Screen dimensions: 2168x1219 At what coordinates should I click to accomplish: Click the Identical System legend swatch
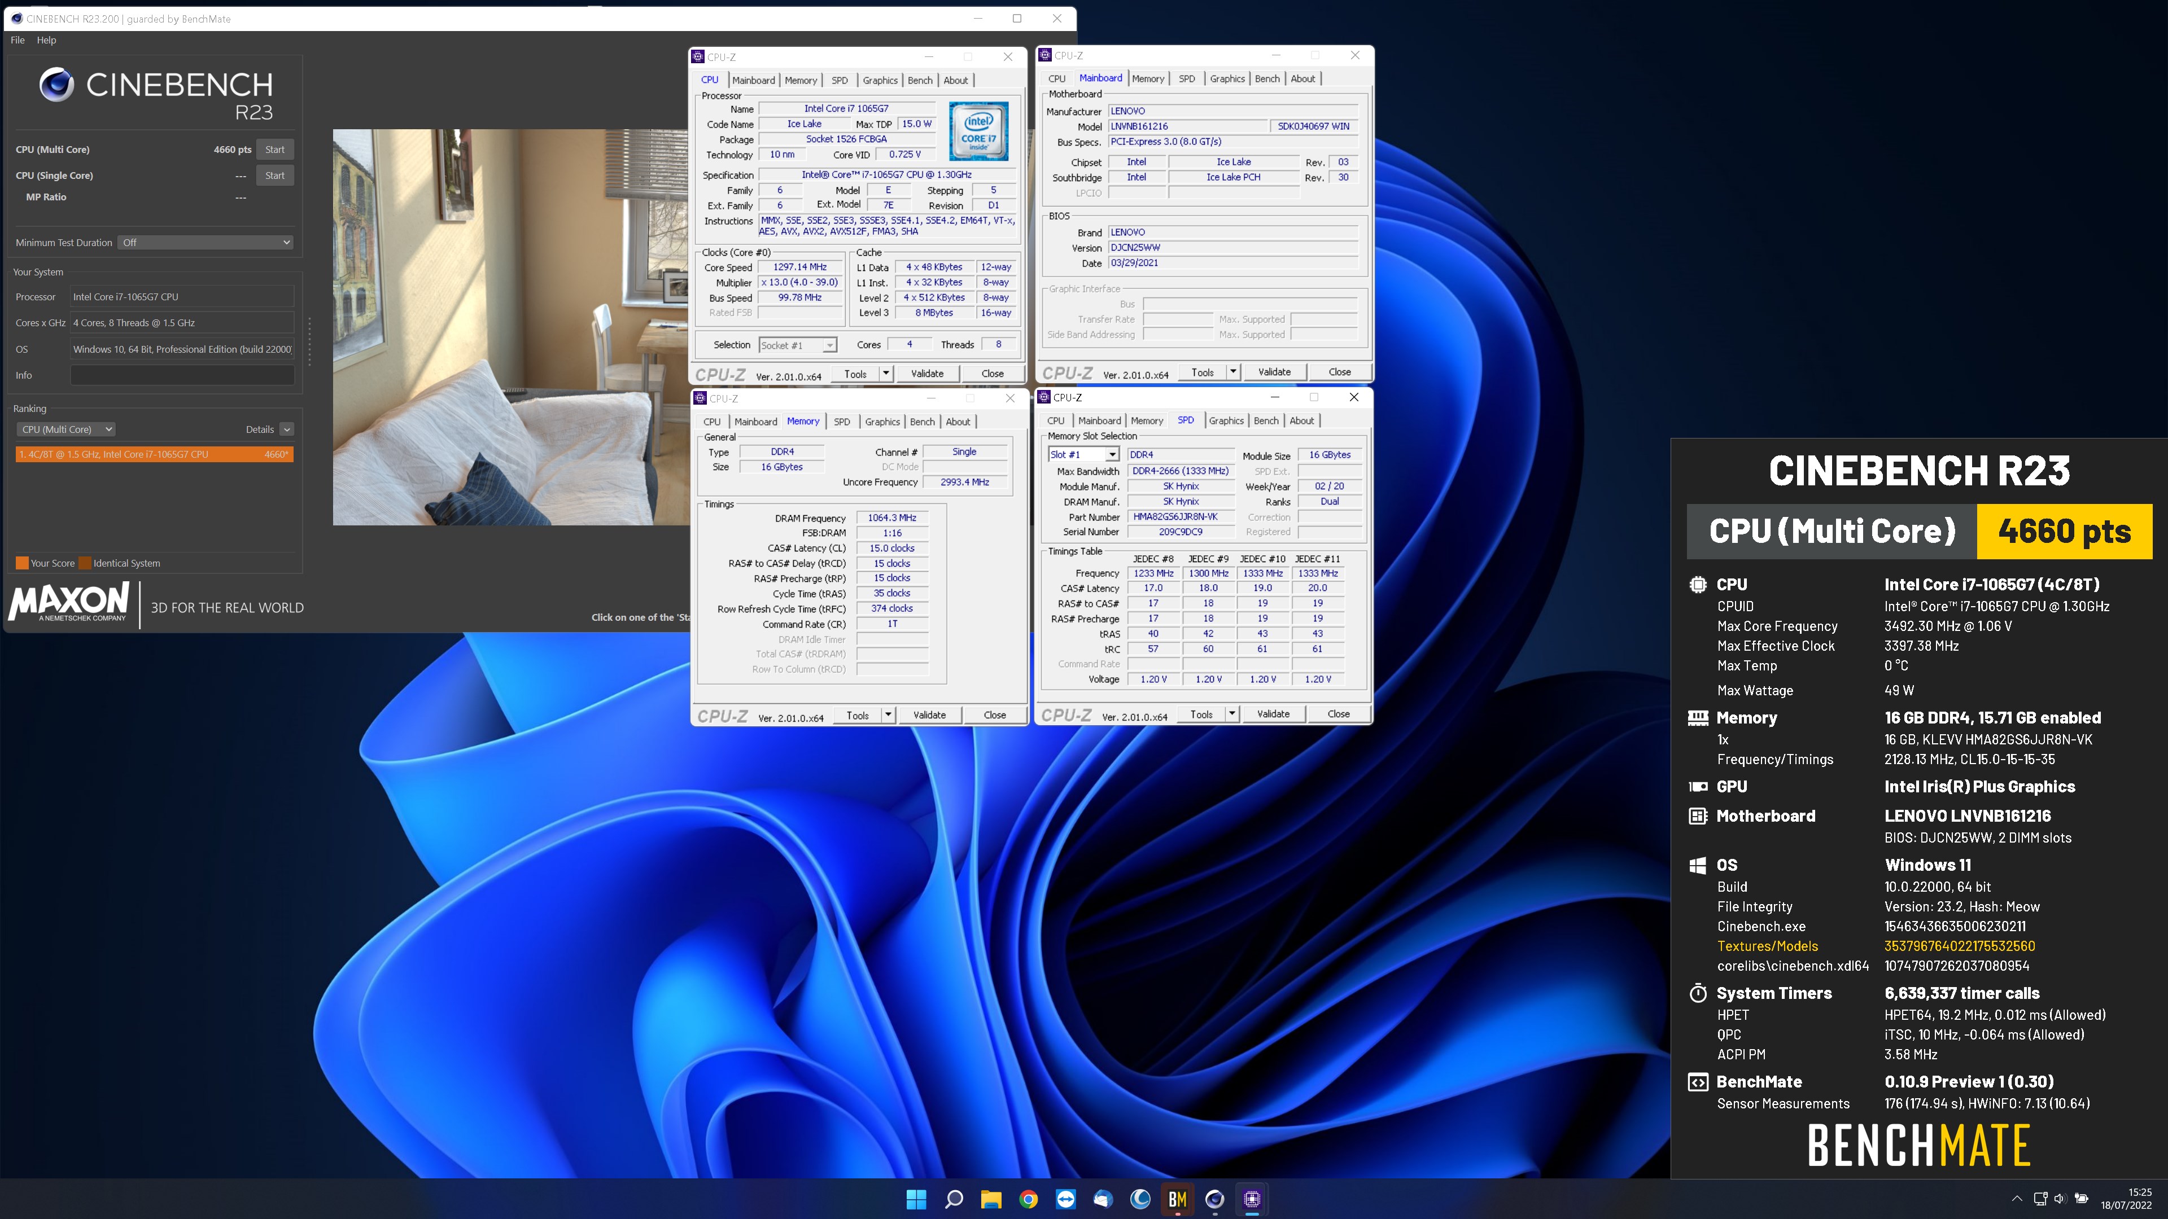click(x=85, y=564)
